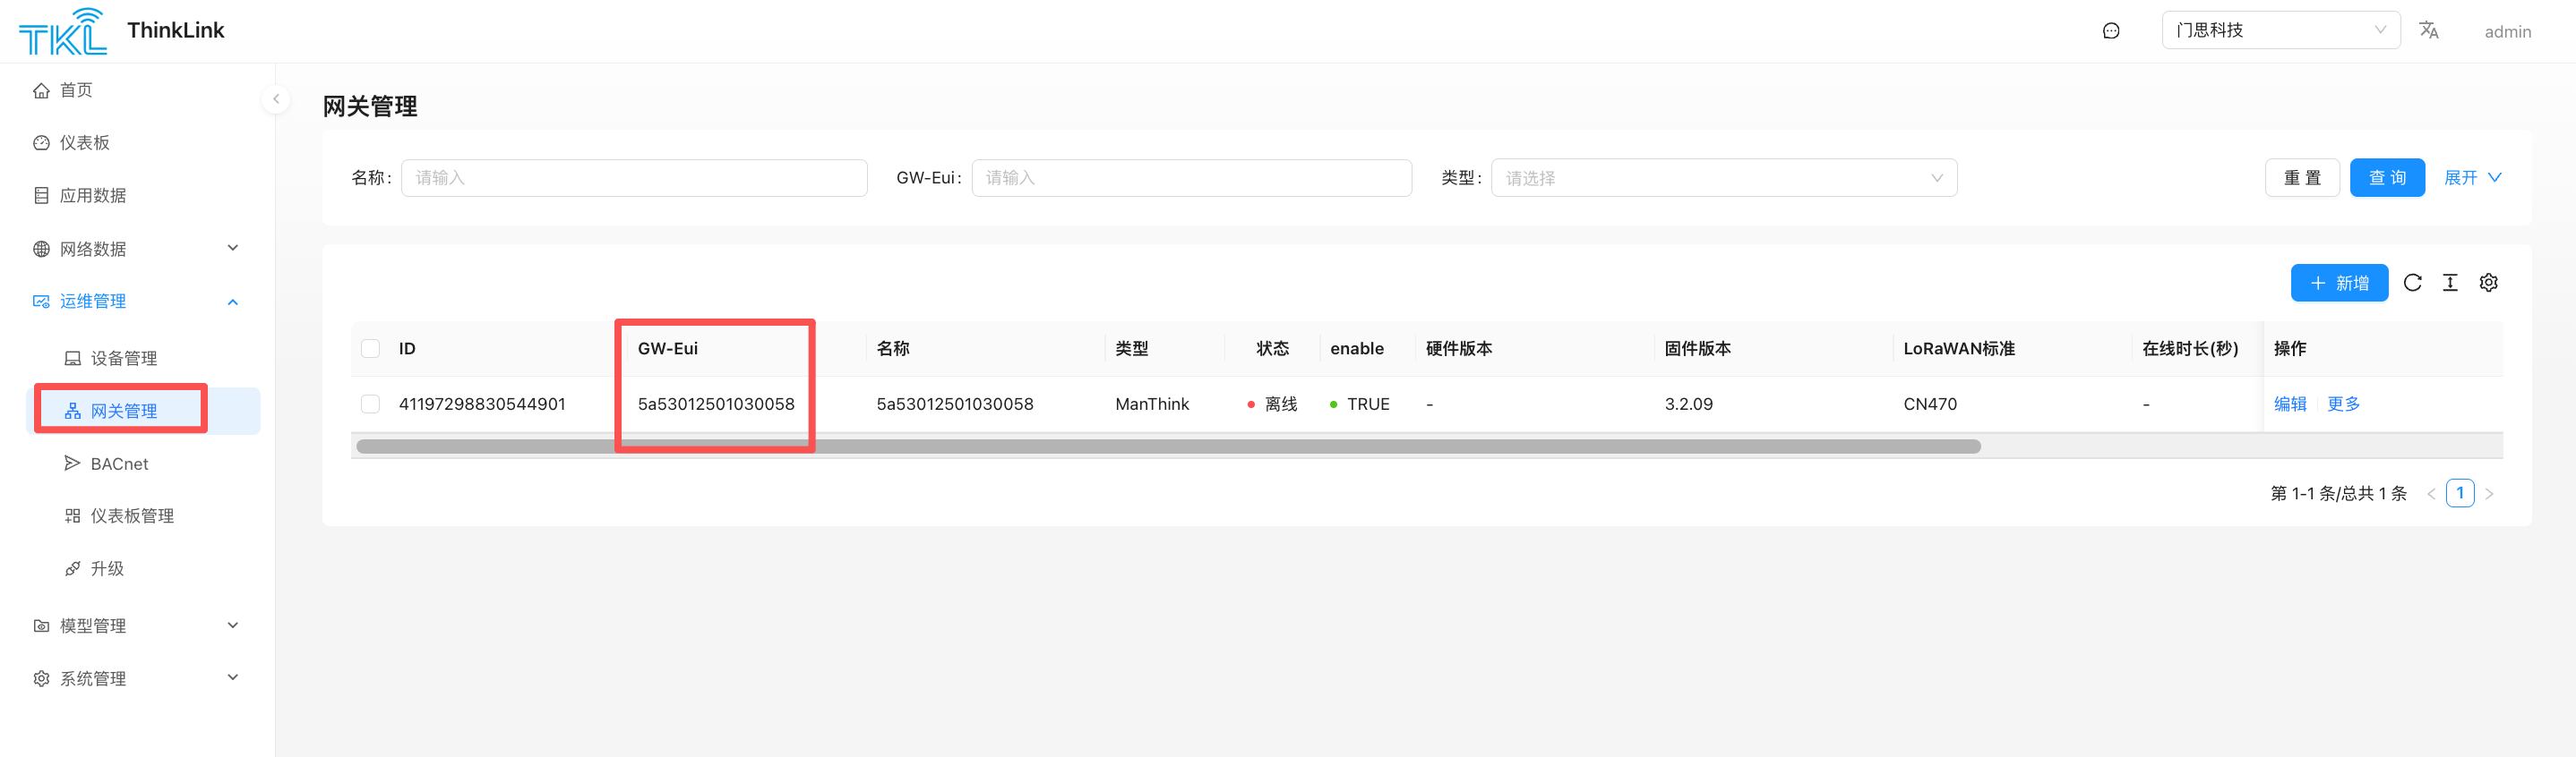
Task: Collapse the sidebar with the arrow handle
Action: 276,98
